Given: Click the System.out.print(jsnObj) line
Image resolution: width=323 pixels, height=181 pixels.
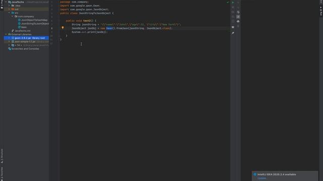Looking at the screenshot, I should pos(90,32).
